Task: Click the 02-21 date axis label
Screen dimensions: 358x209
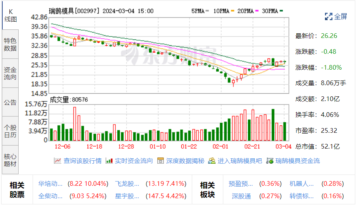Action: coord(252,146)
